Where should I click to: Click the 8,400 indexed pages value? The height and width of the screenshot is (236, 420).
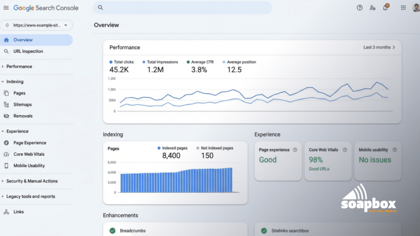[171, 156]
